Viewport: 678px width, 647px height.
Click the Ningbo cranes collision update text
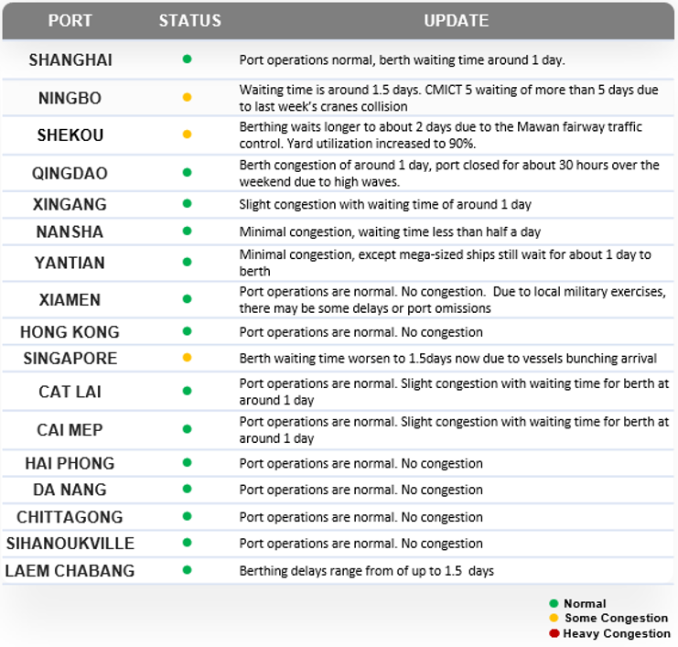pos(448,98)
